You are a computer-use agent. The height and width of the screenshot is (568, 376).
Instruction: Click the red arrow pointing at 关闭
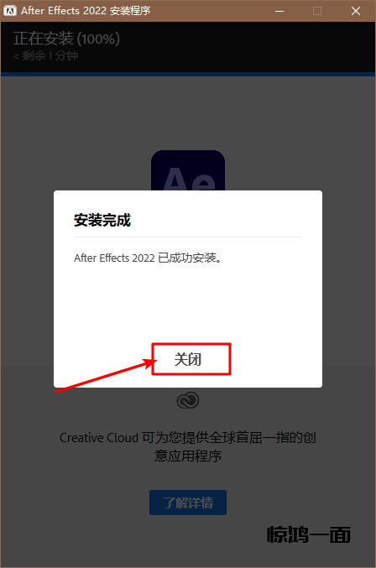pyautogui.click(x=106, y=375)
